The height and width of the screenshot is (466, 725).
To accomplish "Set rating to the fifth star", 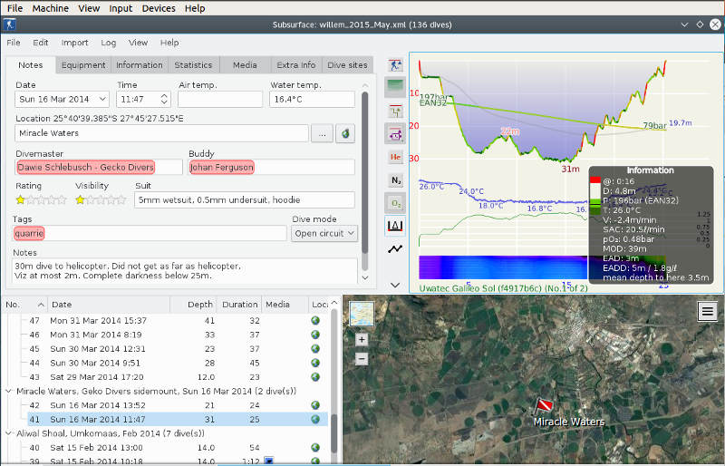I will pos(62,199).
